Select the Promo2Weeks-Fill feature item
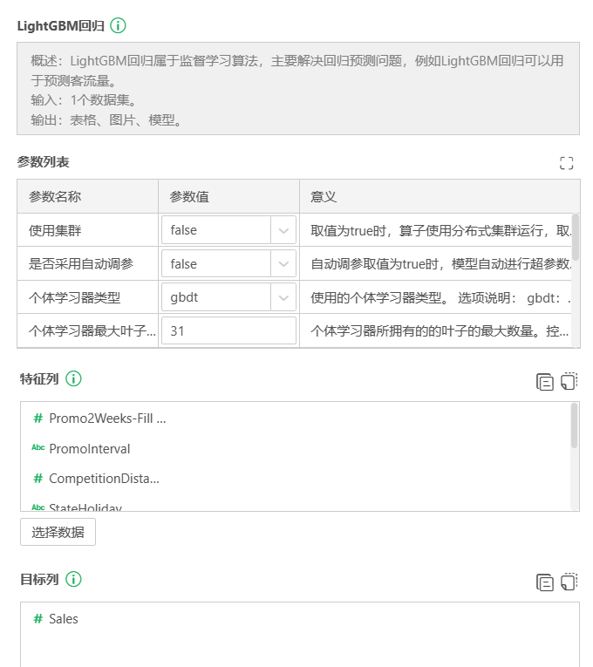The image size is (593, 667). click(x=106, y=419)
